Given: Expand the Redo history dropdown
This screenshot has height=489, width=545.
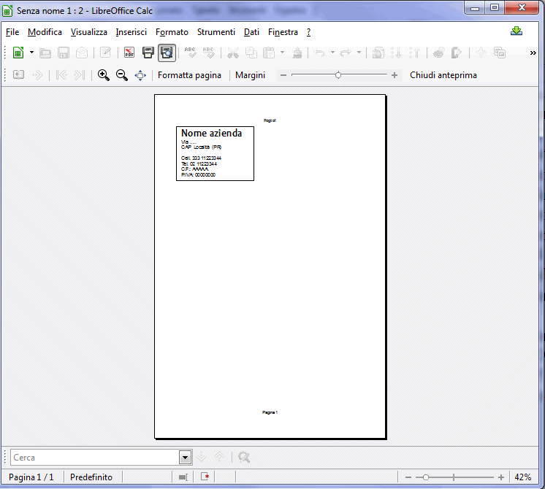Looking at the screenshot, I should pyautogui.click(x=359, y=53).
